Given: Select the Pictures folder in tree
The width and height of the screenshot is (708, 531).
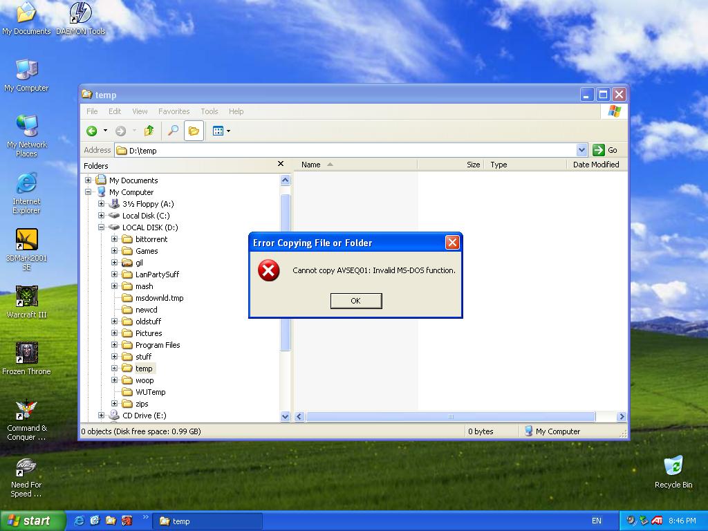Looking at the screenshot, I should (149, 333).
